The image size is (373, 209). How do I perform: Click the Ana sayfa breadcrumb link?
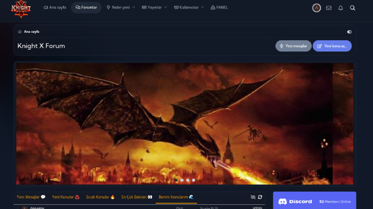point(32,31)
